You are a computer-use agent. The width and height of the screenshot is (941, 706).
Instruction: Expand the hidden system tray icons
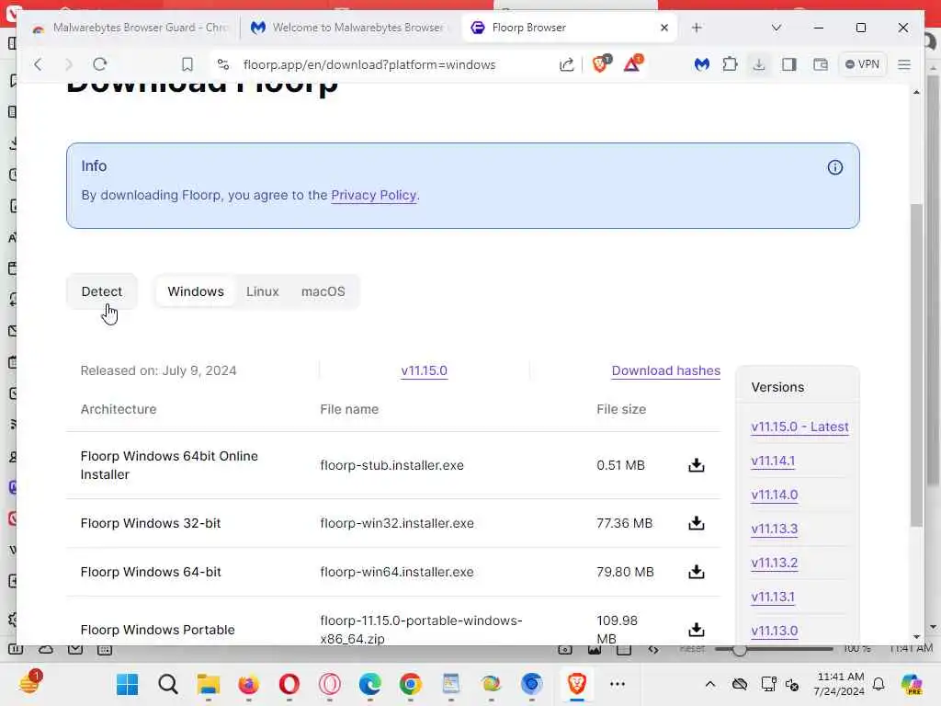click(x=710, y=684)
